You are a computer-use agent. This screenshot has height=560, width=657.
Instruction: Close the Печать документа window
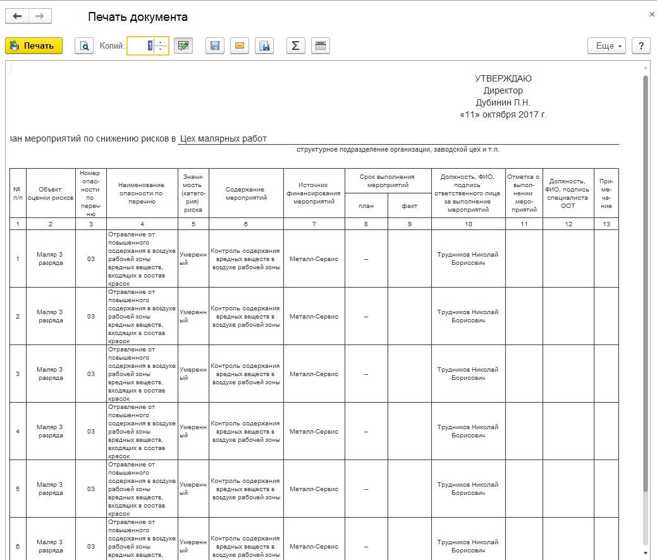pos(652,15)
